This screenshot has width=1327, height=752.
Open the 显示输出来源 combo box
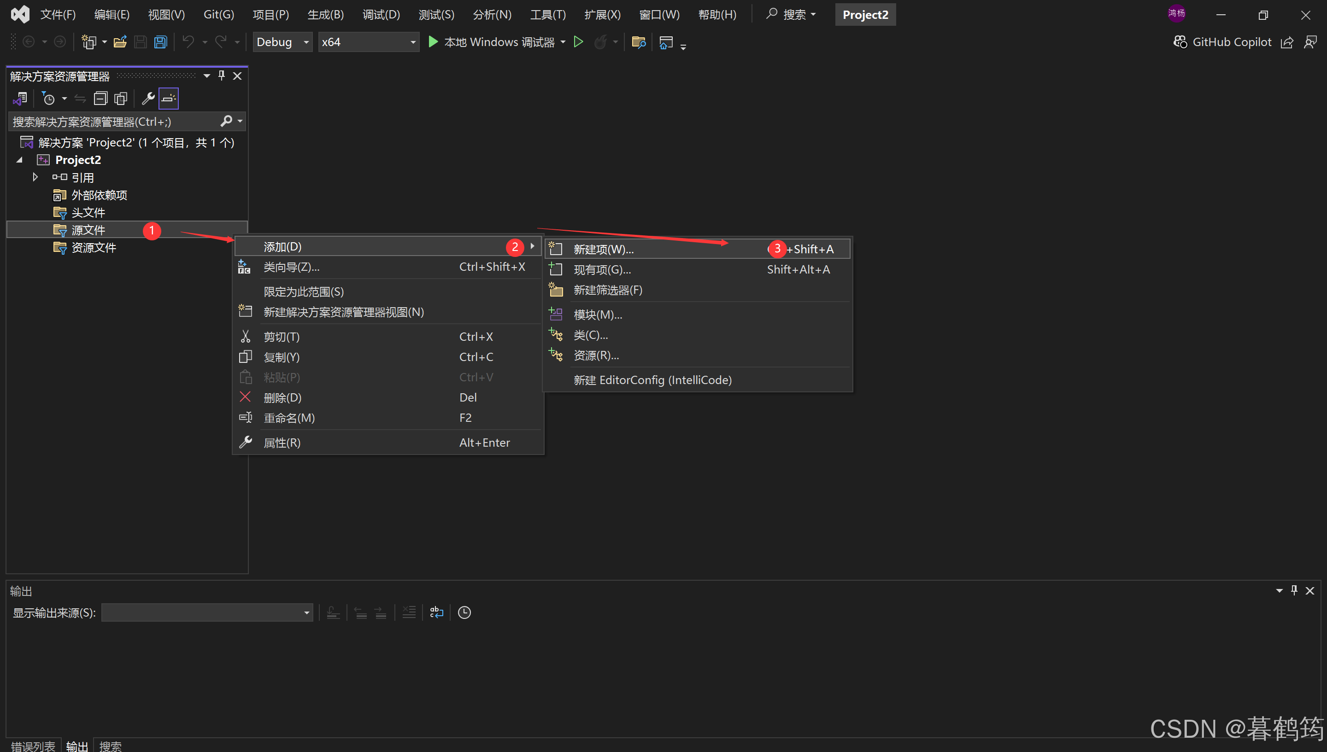pos(207,612)
